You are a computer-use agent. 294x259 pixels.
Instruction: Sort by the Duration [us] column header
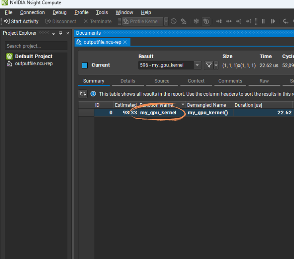(x=263, y=105)
